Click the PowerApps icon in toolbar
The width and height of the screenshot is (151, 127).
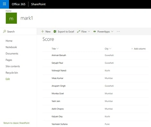[x=95, y=31]
